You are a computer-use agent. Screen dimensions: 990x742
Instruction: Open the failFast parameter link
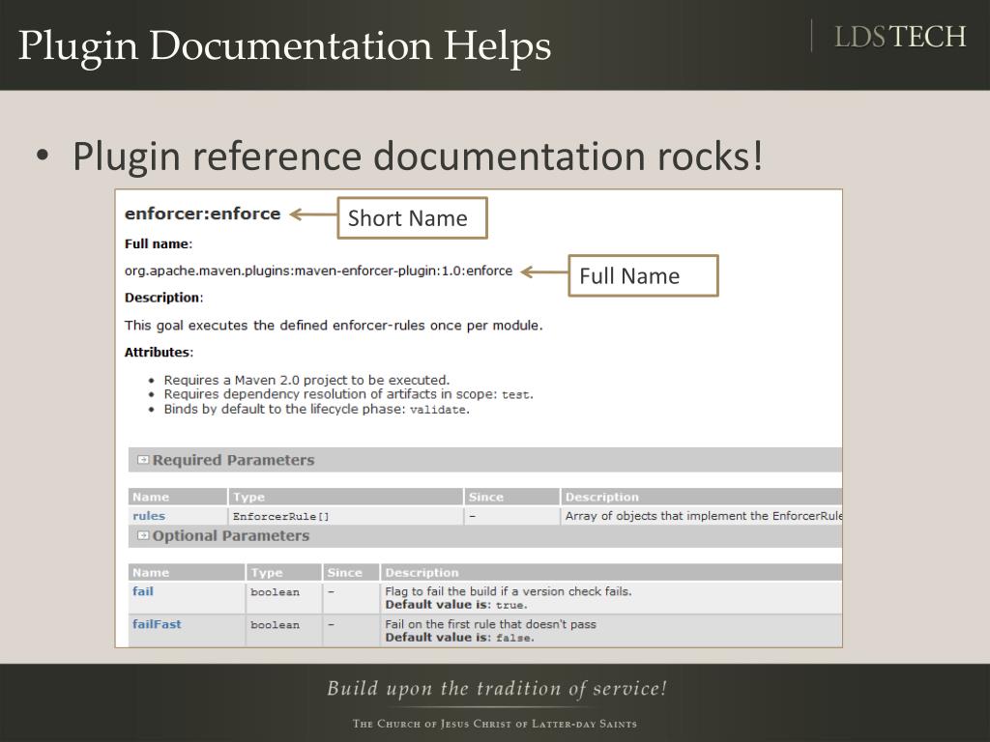(157, 624)
